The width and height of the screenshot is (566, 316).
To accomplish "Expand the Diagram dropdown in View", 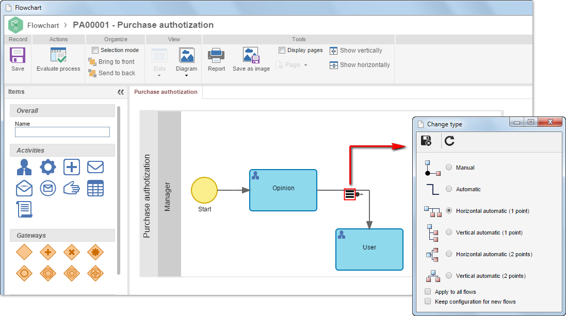I will pyautogui.click(x=187, y=75).
